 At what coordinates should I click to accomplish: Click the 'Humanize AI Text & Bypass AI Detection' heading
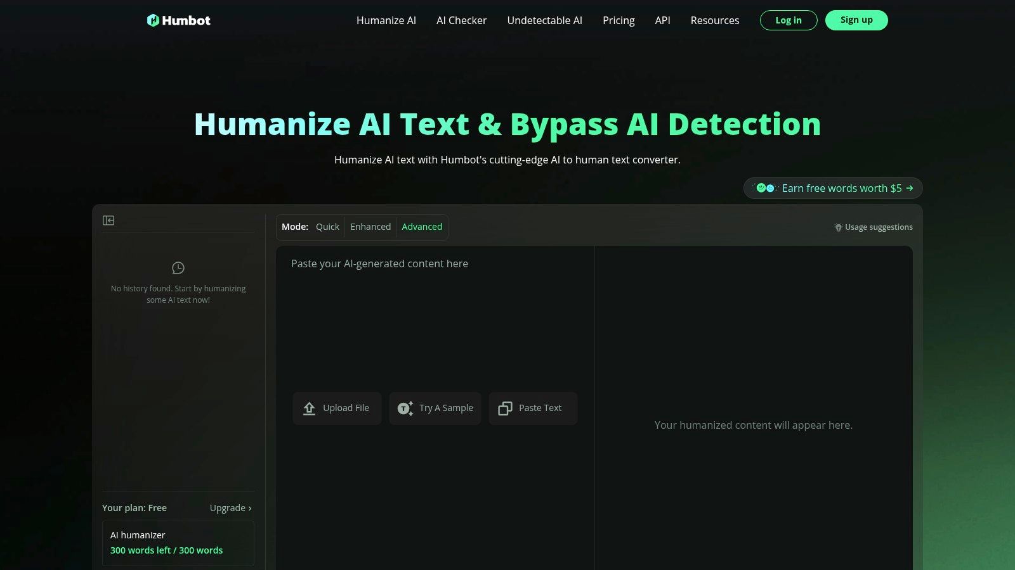[x=507, y=124]
